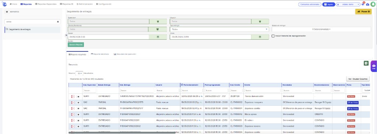Open the Supervisor selector green button
This screenshot has width=377, height=134.
click(158, 21)
